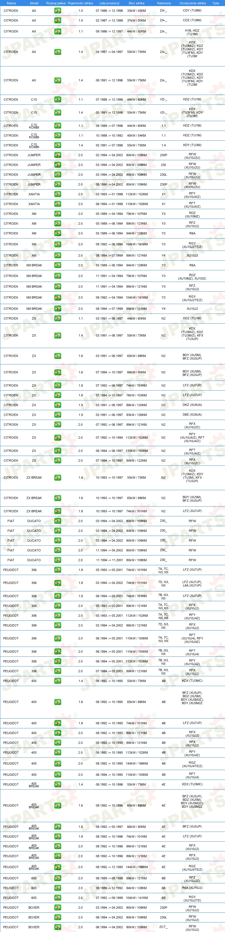Screen dimensions: 225x932
Task: Click fuel icon in AX 33kW / 45KM row
Action: (58, 11)
